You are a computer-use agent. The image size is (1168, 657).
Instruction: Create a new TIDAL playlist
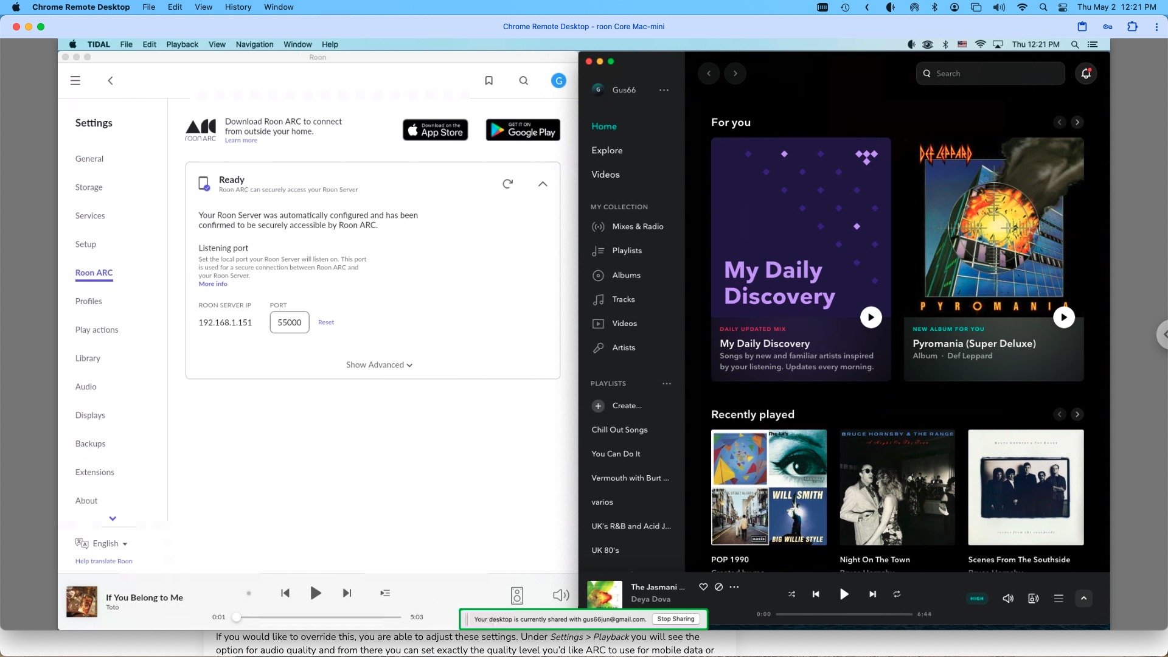(617, 406)
